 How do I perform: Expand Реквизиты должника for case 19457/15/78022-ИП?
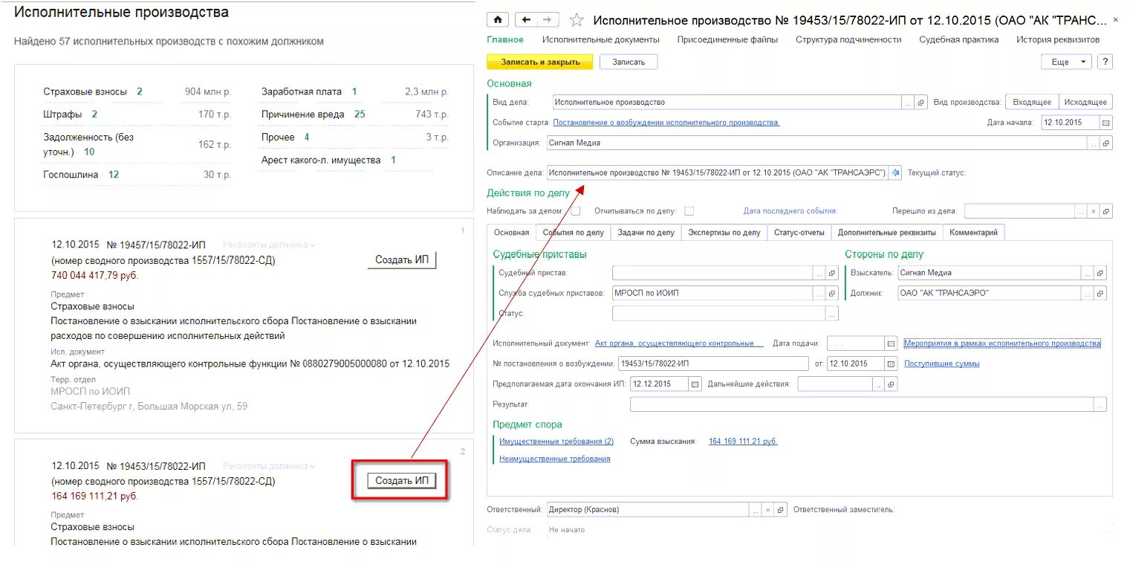pyautogui.click(x=269, y=245)
